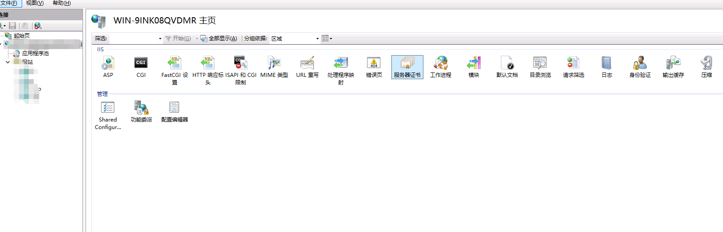
Task: Click 全部显示(A) show all button
Action: pyautogui.click(x=219, y=39)
